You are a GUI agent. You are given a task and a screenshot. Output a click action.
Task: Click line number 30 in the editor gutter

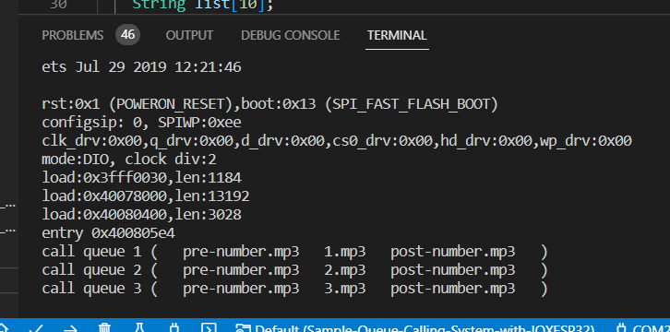pyautogui.click(x=58, y=6)
